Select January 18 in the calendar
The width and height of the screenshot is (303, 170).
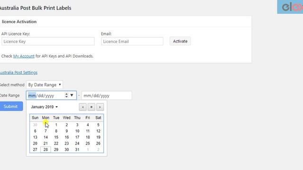[x=88, y=137]
